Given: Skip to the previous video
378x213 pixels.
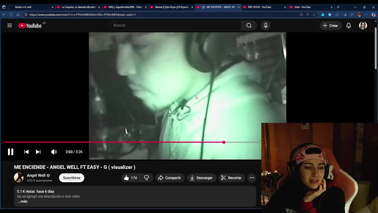Looking at the screenshot, I should tap(26, 152).
